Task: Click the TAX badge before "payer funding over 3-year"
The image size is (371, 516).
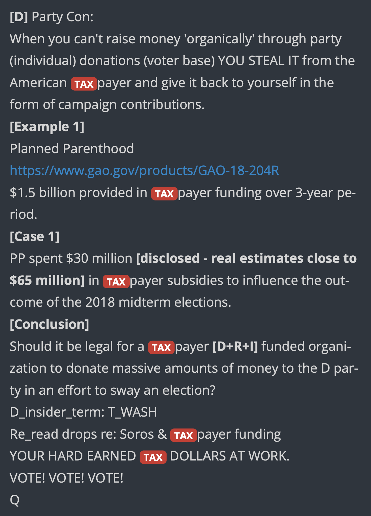Action: pyautogui.click(x=164, y=194)
